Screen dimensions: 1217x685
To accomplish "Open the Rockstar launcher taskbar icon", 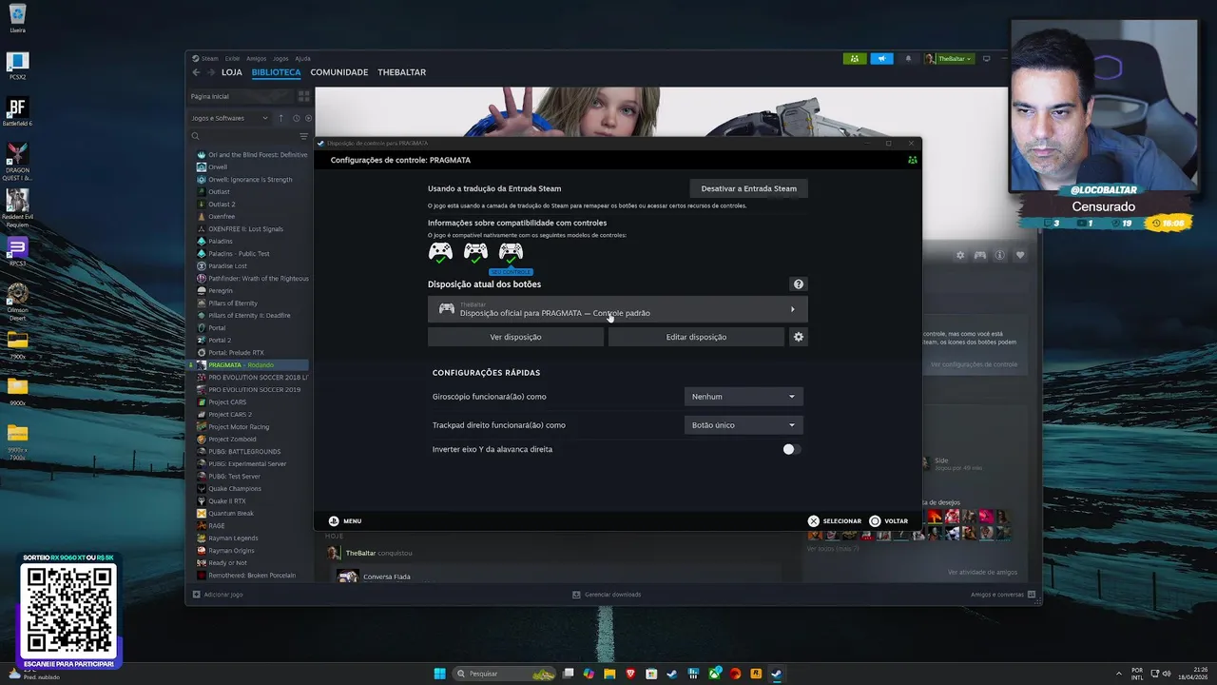I will click(x=756, y=674).
